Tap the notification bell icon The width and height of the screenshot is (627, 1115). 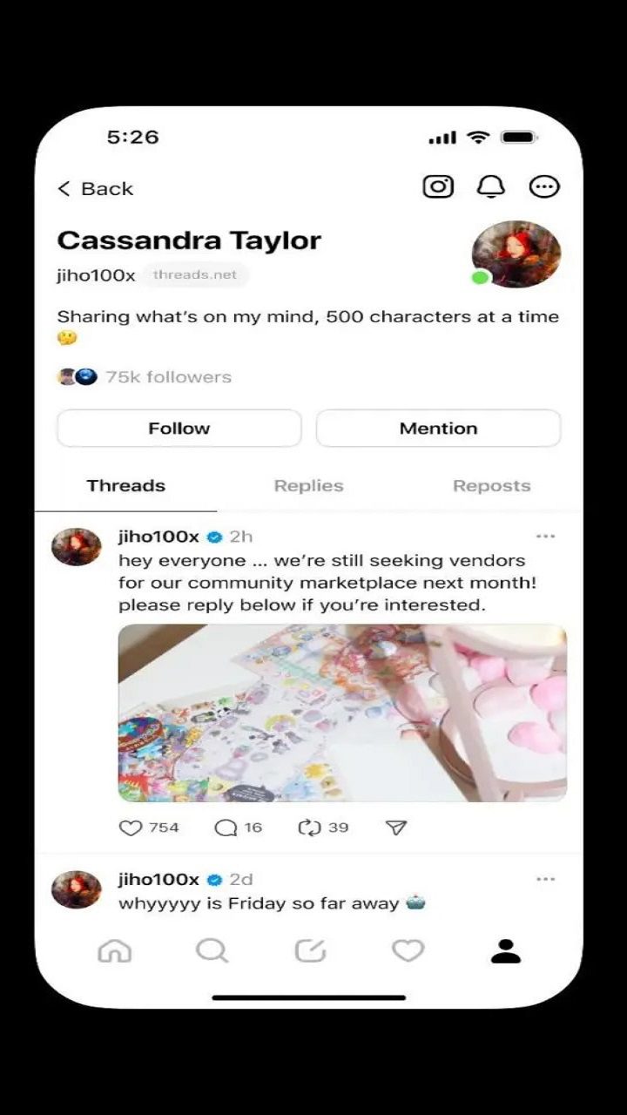click(491, 186)
